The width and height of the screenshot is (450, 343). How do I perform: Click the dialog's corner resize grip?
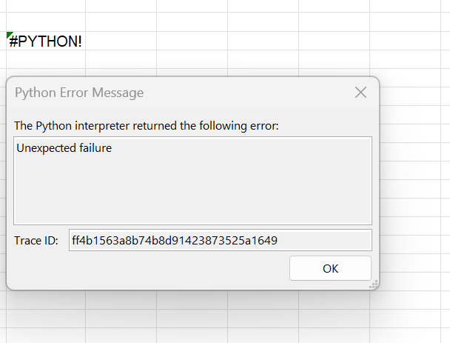374,284
